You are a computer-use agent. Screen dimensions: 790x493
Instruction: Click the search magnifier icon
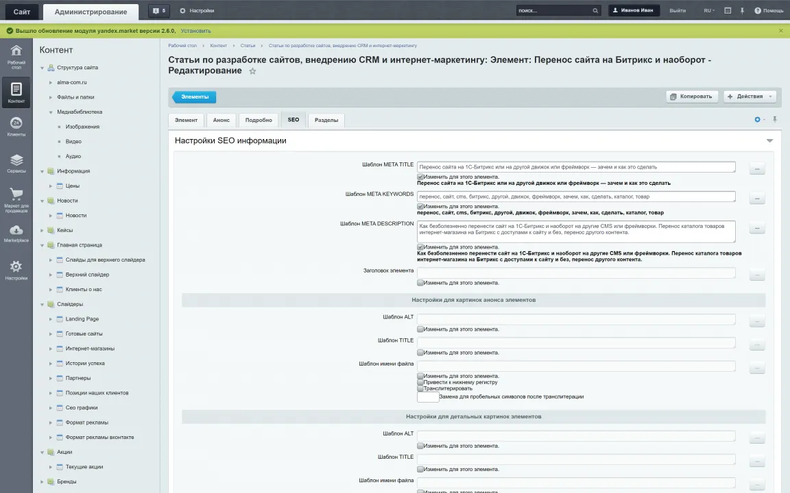click(x=595, y=10)
